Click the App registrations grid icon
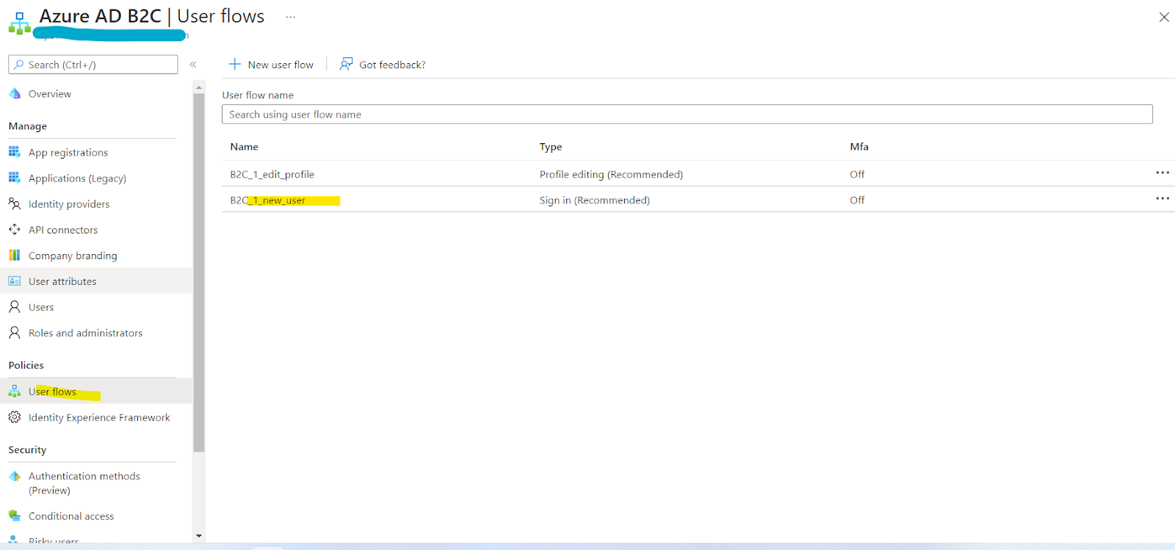Image resolution: width=1175 pixels, height=550 pixels. coord(15,152)
